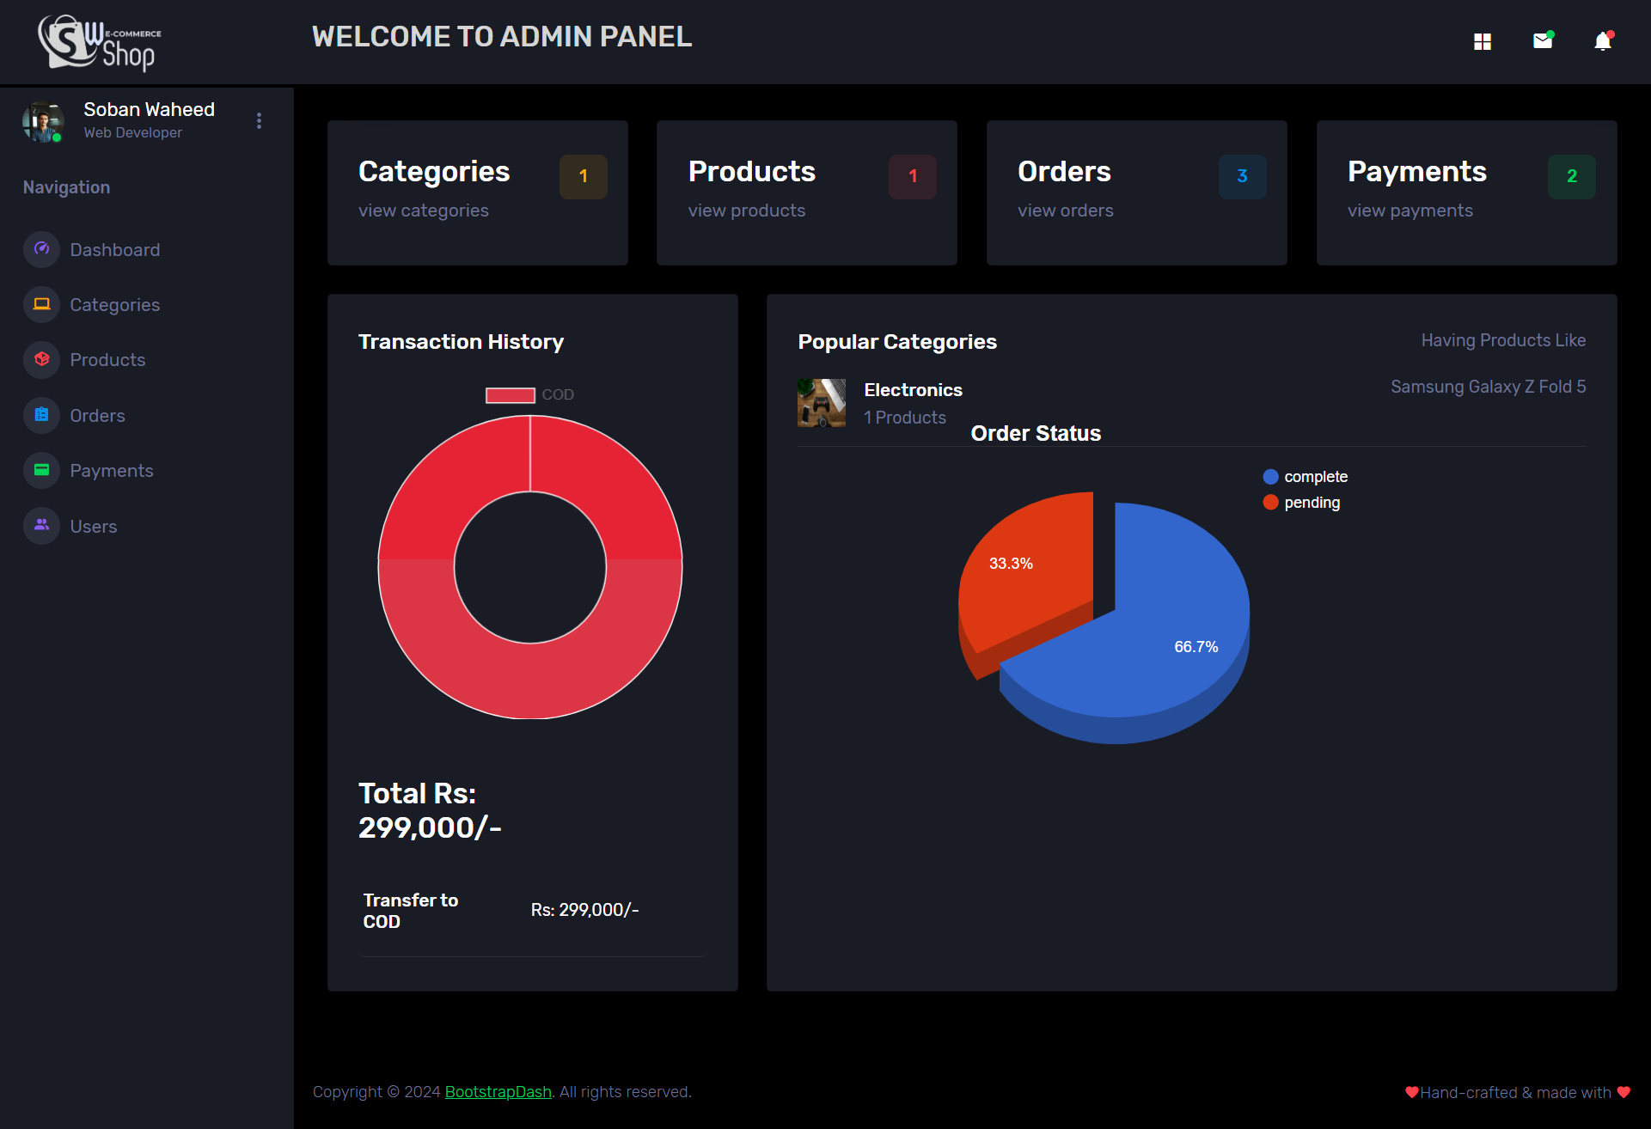The width and height of the screenshot is (1651, 1129).
Task: Click the Dashboard speedometer sidebar icon
Action: tap(41, 249)
